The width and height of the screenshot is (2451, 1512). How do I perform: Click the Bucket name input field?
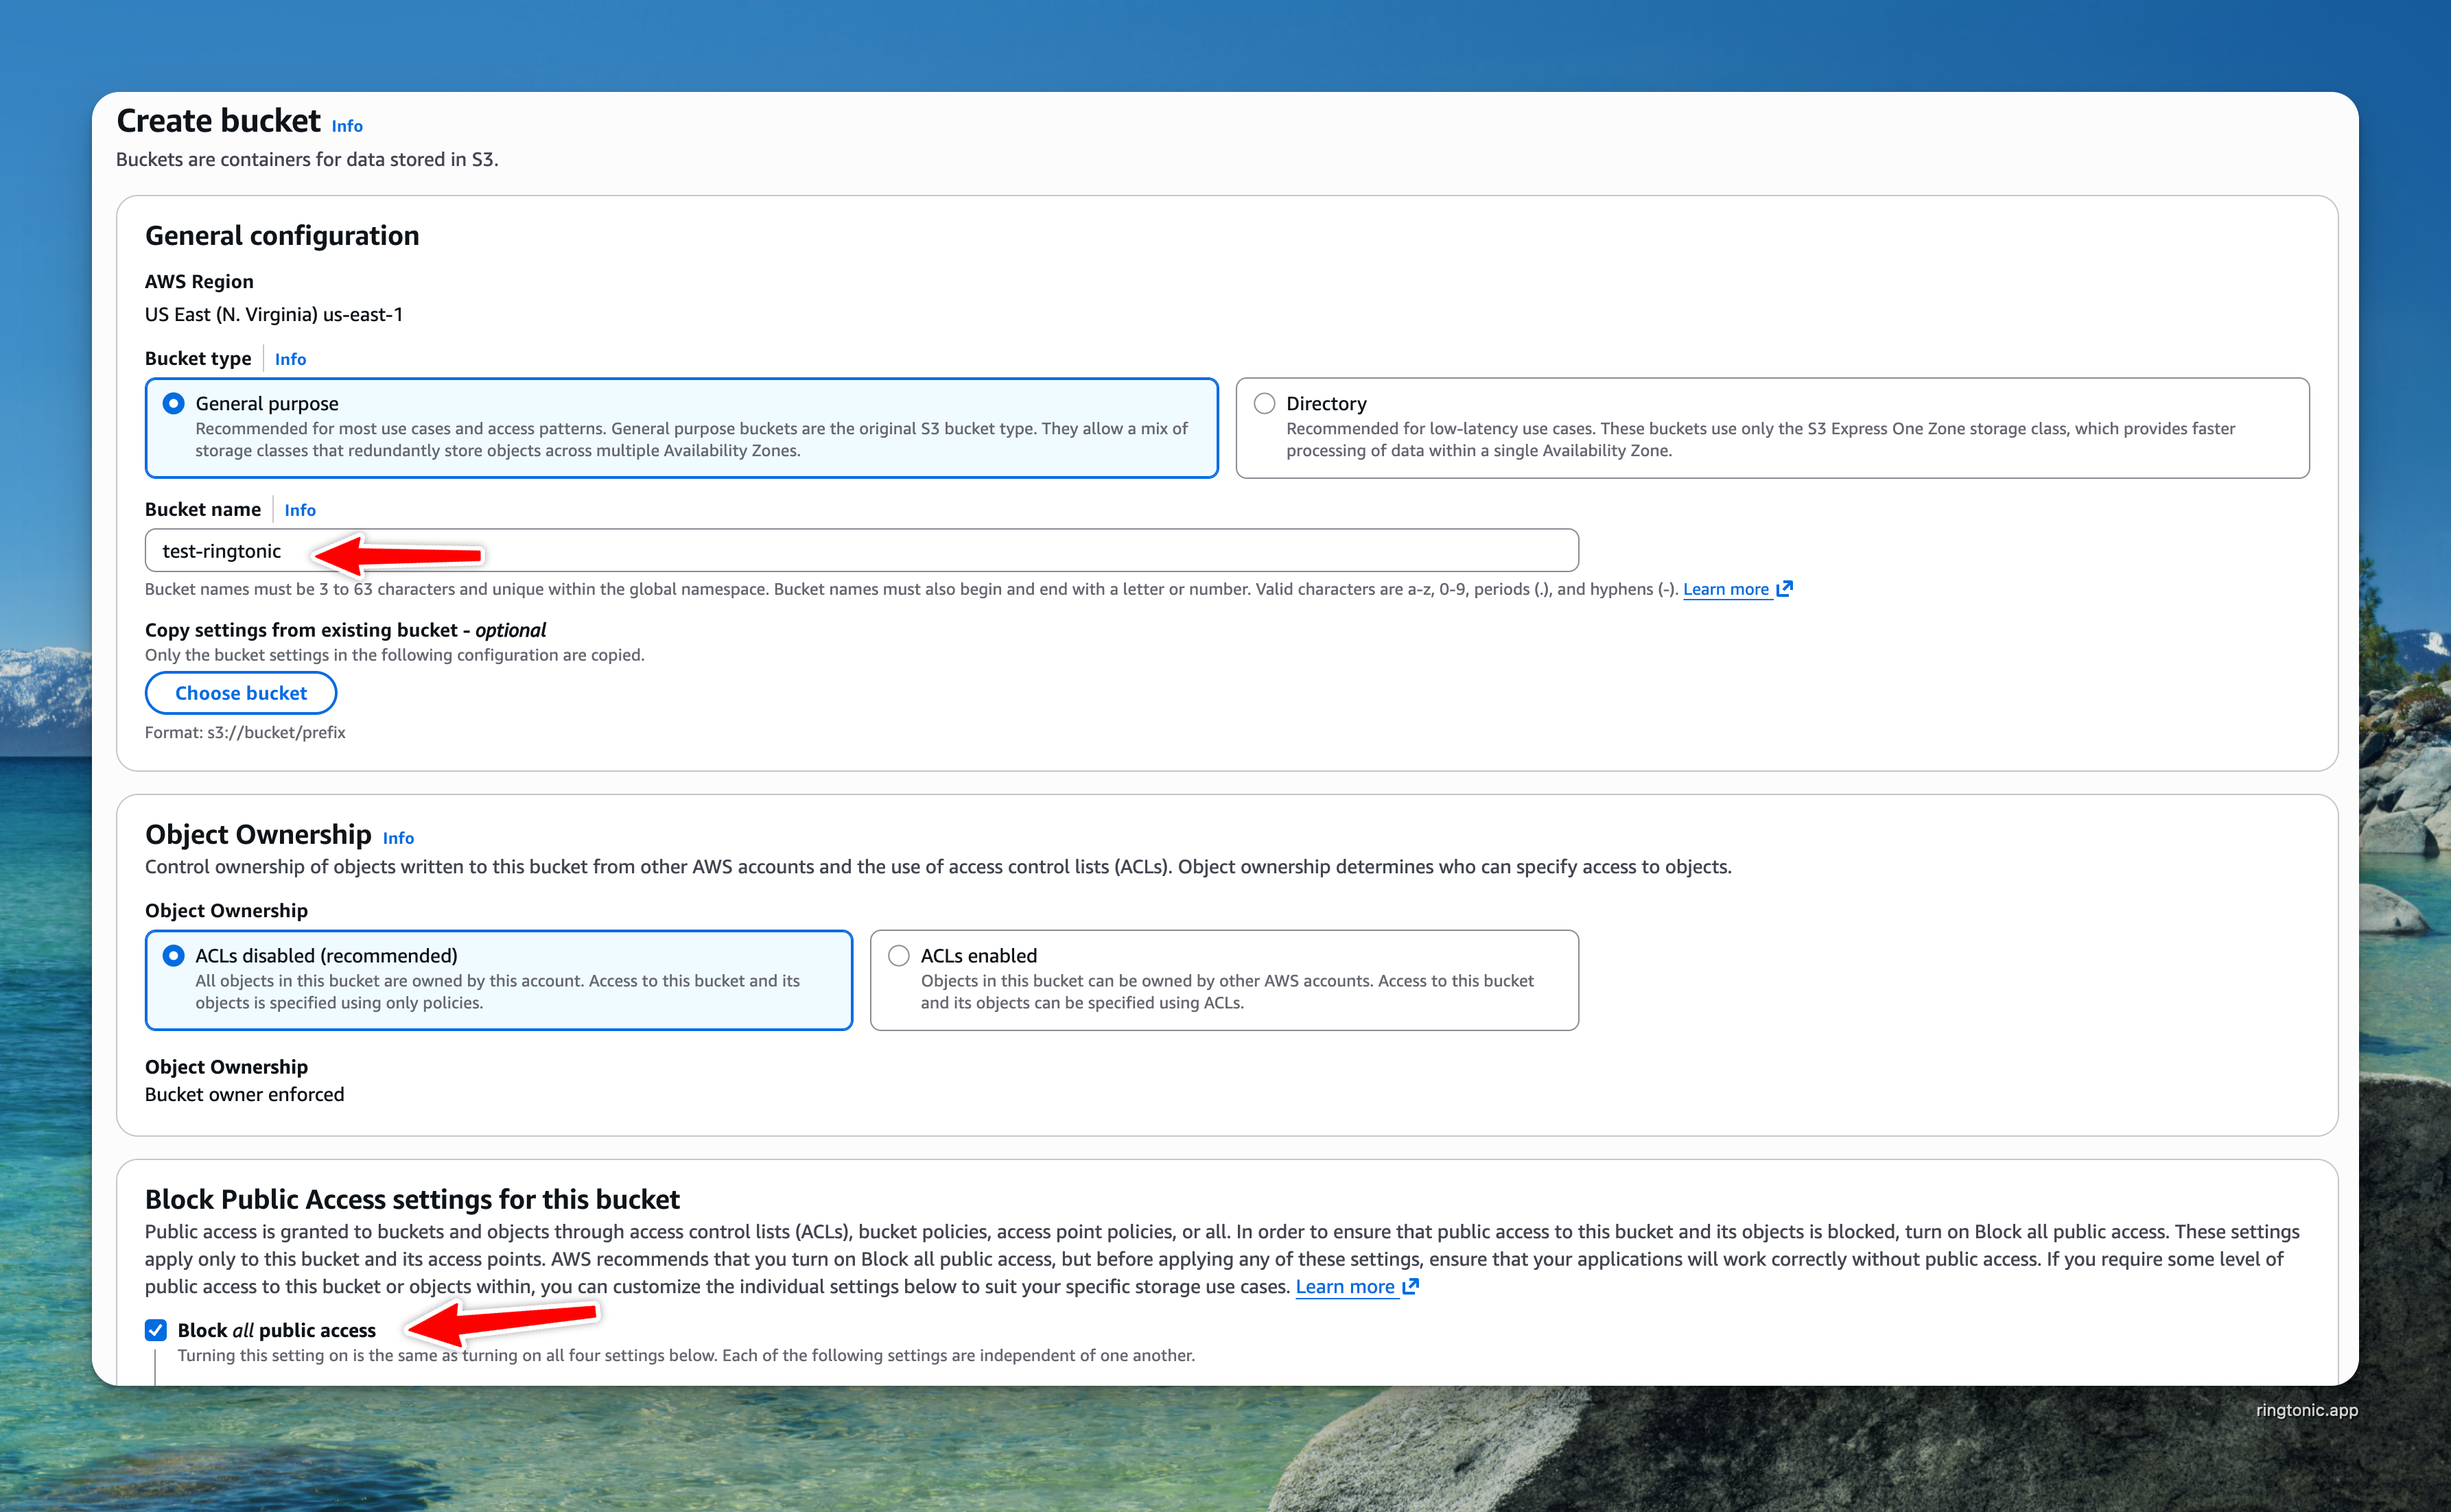click(x=900, y=551)
